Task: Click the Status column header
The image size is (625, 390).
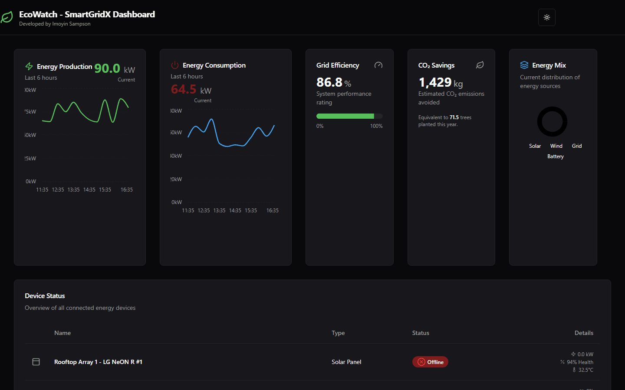Action: (421, 333)
